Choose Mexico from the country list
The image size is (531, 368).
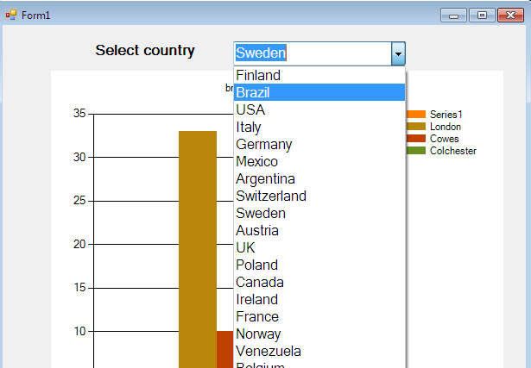tap(257, 162)
